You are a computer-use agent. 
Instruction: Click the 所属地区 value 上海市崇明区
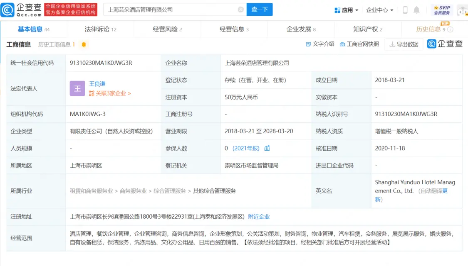click(x=86, y=165)
